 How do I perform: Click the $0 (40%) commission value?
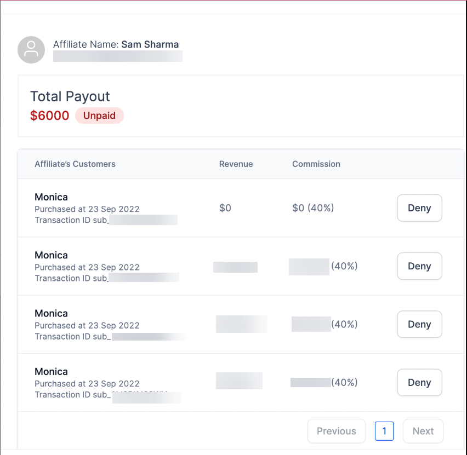(x=313, y=208)
